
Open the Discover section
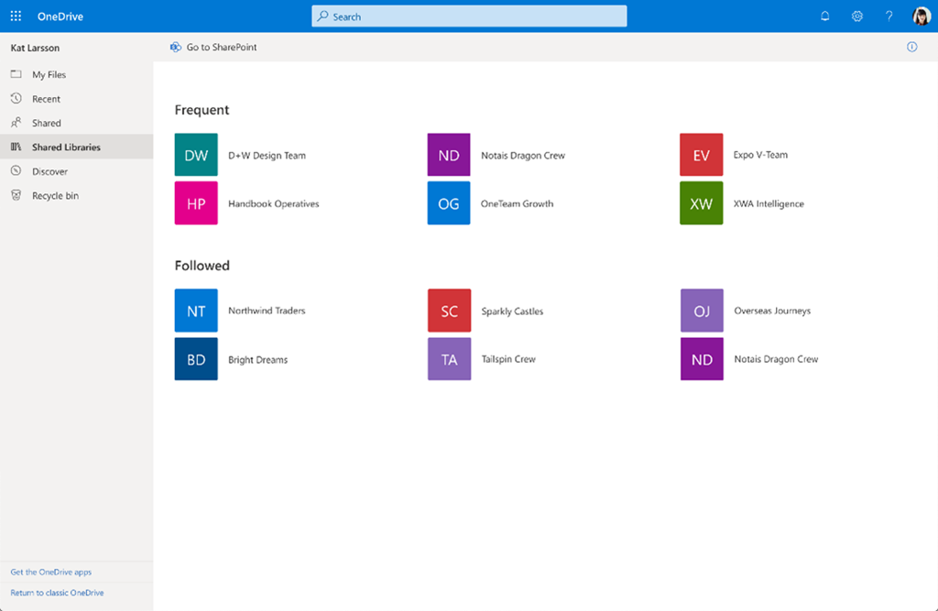[x=49, y=171]
